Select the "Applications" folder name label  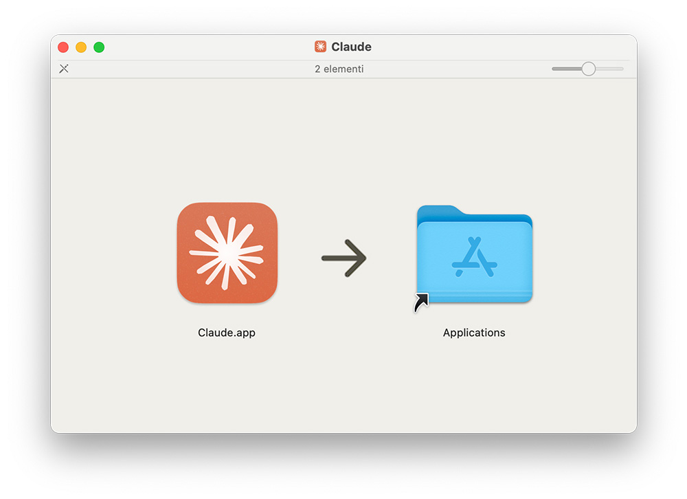click(x=474, y=333)
